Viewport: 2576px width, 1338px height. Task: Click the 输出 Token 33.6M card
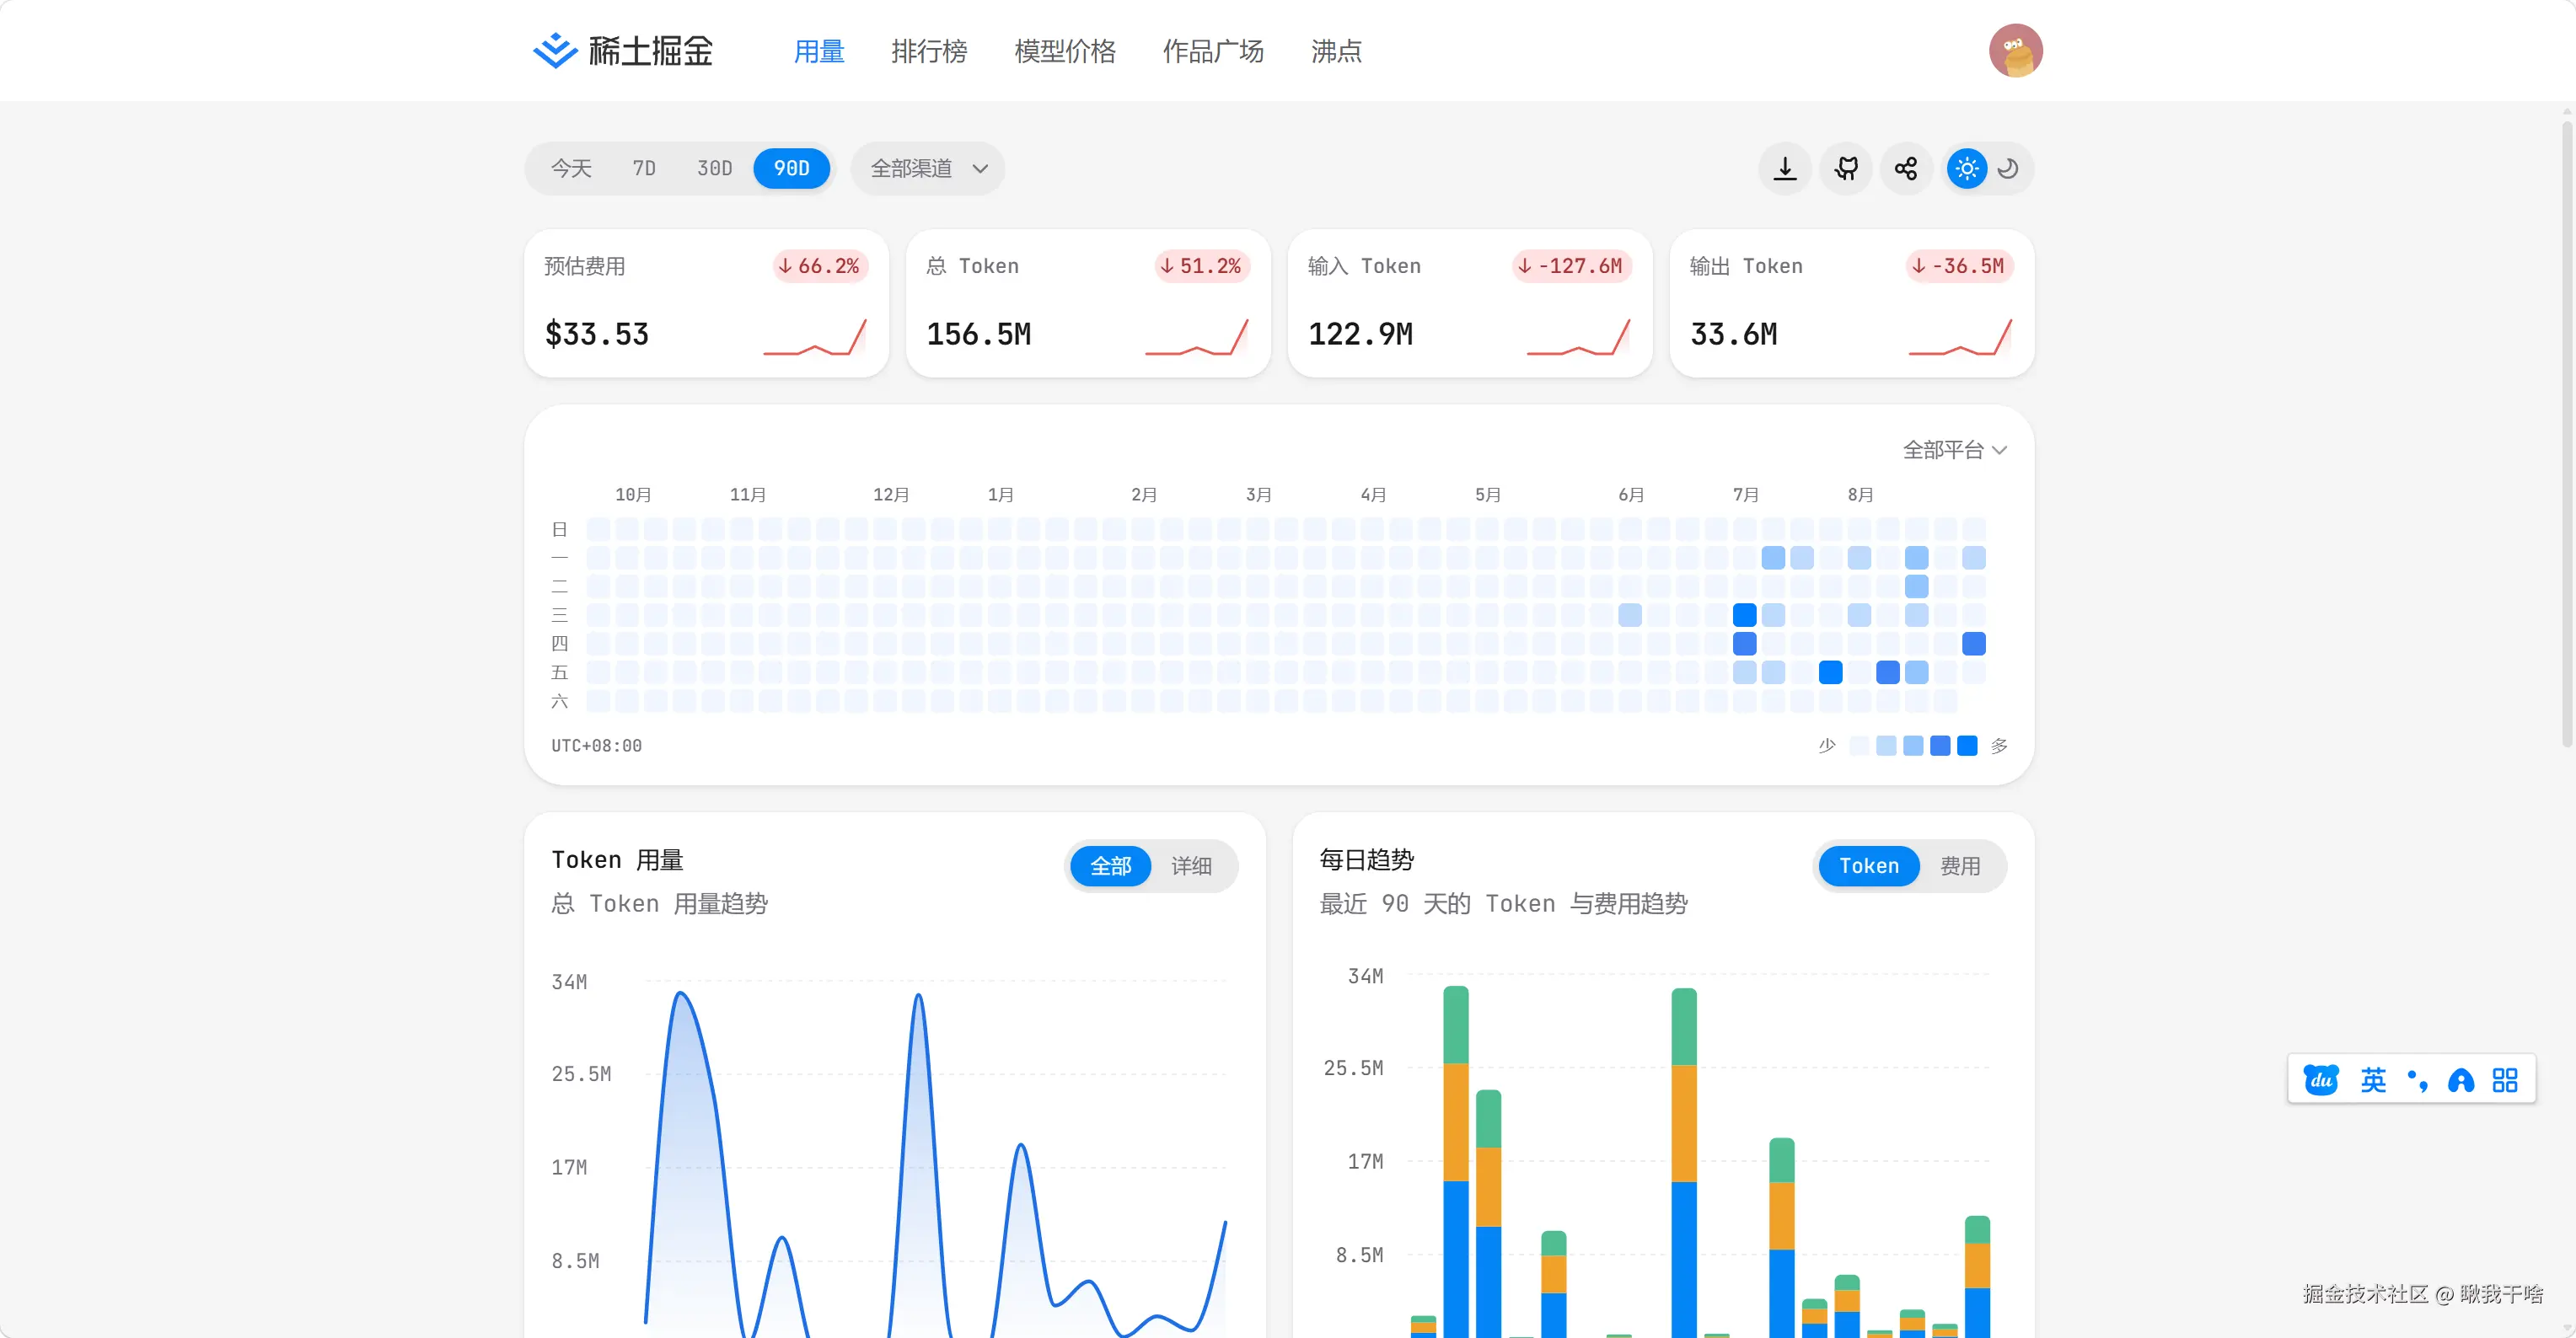pyautogui.click(x=1852, y=302)
